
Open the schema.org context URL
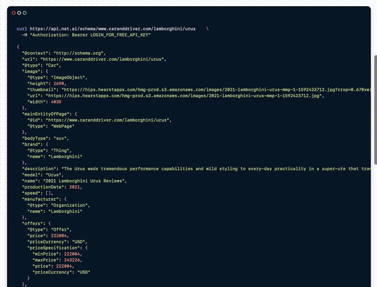(x=78, y=53)
